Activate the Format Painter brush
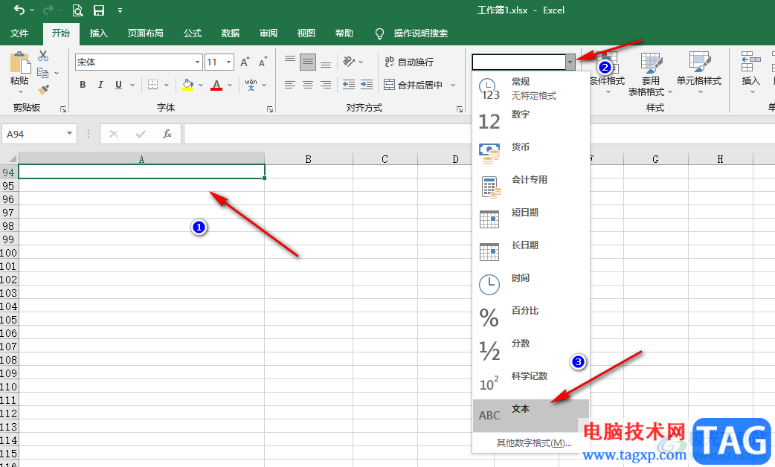Image resolution: width=775 pixels, height=467 pixels. (x=43, y=89)
